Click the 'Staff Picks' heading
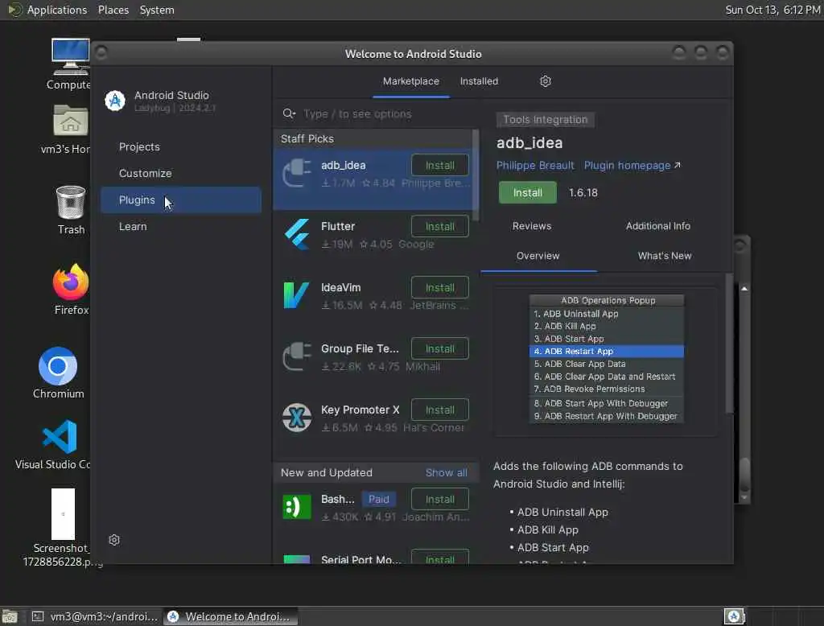Viewport: 824px width, 626px height. pos(307,138)
